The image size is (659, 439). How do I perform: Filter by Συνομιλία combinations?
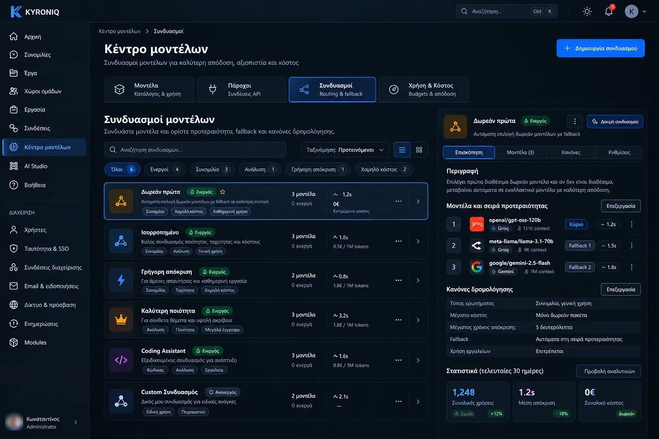click(x=212, y=169)
